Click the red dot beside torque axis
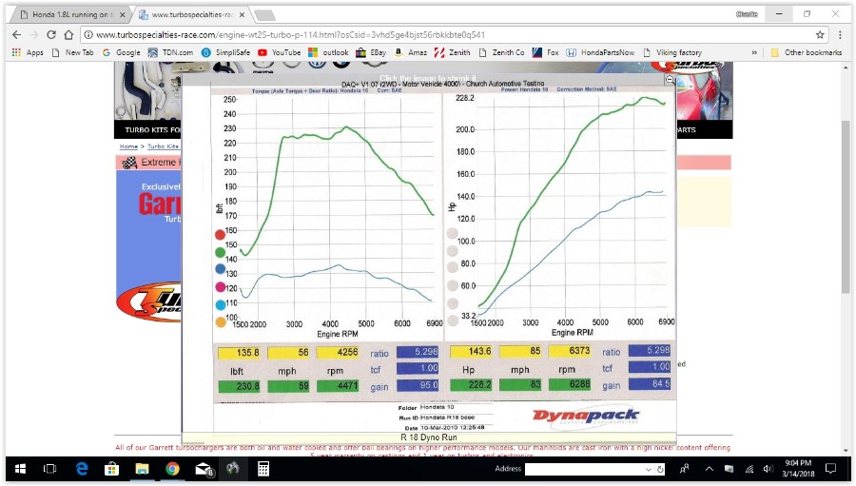This screenshot has height=486, width=856. click(x=220, y=235)
